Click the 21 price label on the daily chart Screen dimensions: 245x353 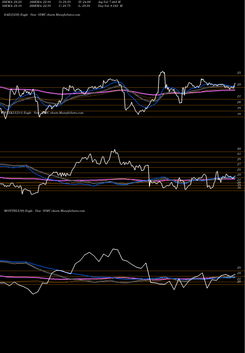pos(239,97)
